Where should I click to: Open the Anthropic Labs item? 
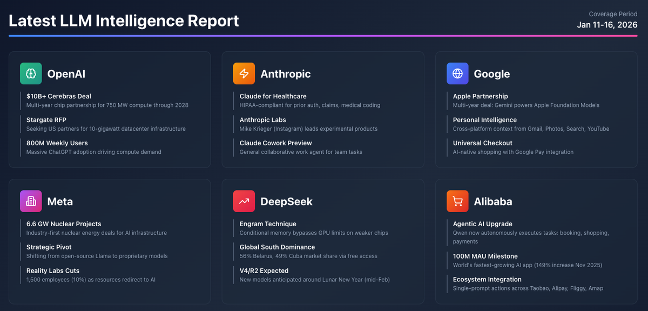click(x=263, y=120)
